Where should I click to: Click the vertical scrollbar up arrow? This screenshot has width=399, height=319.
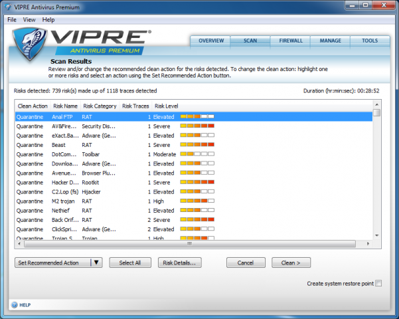click(377, 104)
